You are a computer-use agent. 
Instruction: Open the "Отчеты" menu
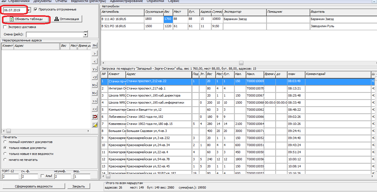[61, 1]
